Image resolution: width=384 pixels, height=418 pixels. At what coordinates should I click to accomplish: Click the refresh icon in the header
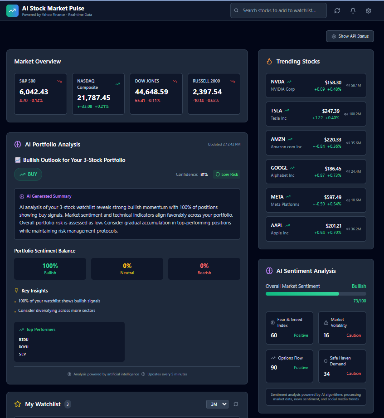pos(337,11)
